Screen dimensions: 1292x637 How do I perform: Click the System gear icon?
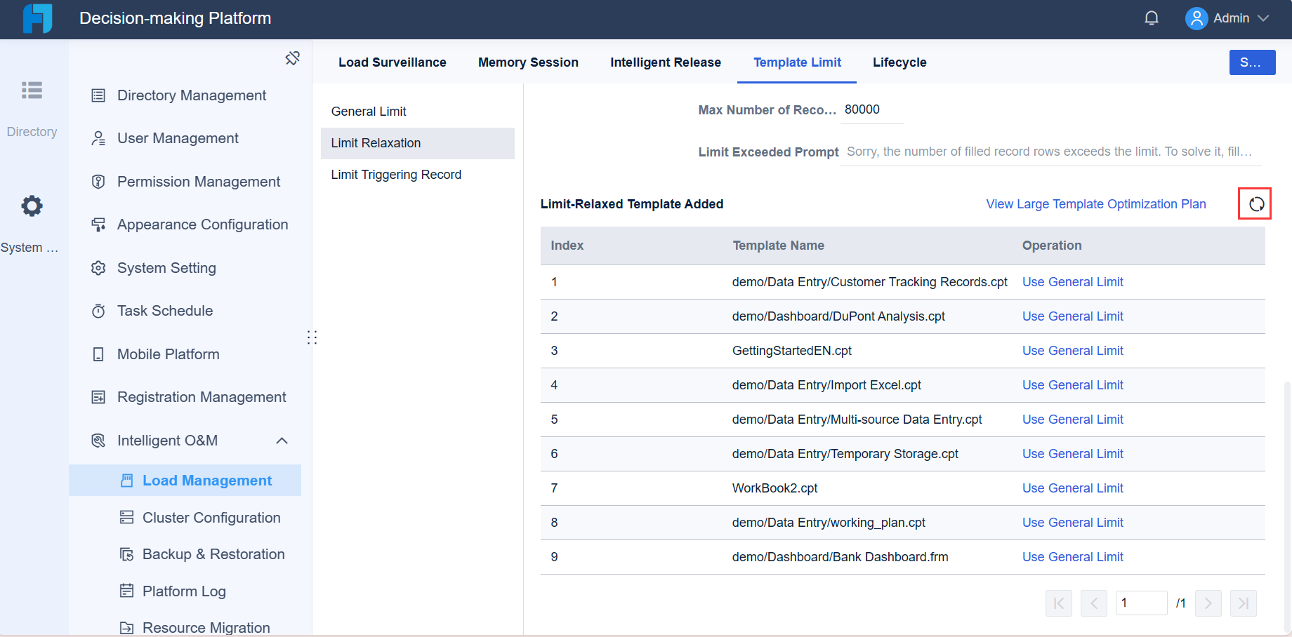32,206
